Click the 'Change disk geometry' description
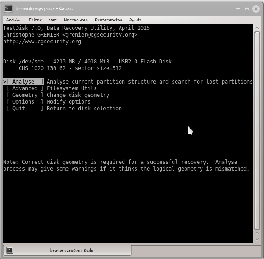Image resolution: width=264 pixels, height=259 pixels. click(x=78, y=95)
